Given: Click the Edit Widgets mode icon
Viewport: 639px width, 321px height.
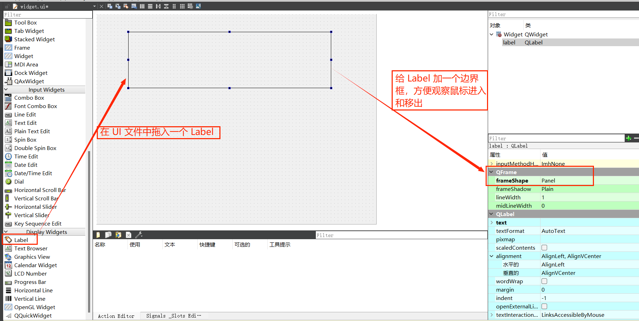Looking at the screenshot, I should click(110, 6).
